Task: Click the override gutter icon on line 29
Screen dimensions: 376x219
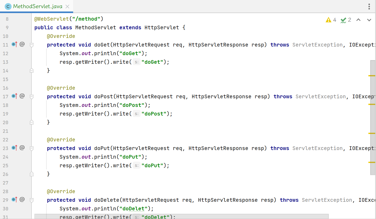Action: [x=14, y=200]
